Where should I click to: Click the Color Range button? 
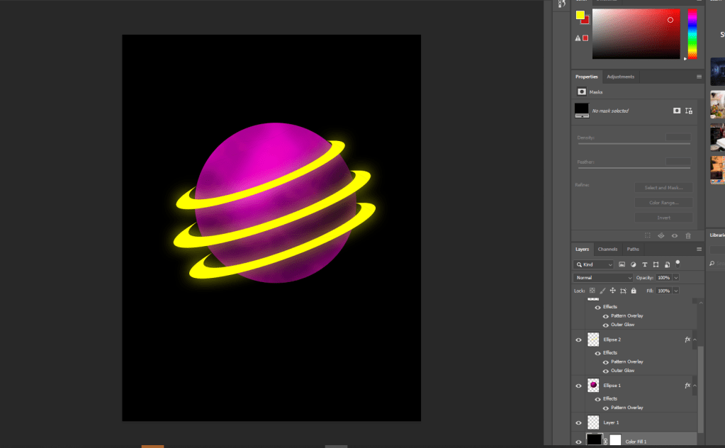(663, 203)
